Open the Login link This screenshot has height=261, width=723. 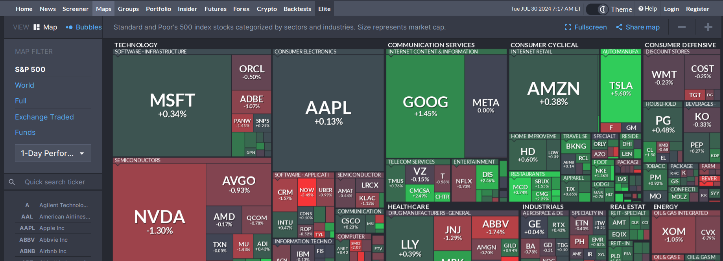point(671,9)
